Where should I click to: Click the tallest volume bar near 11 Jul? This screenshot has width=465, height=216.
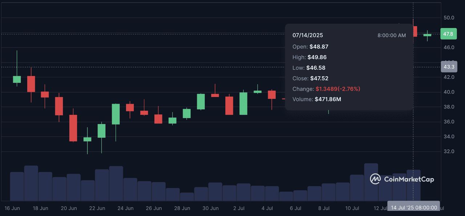[371, 182]
